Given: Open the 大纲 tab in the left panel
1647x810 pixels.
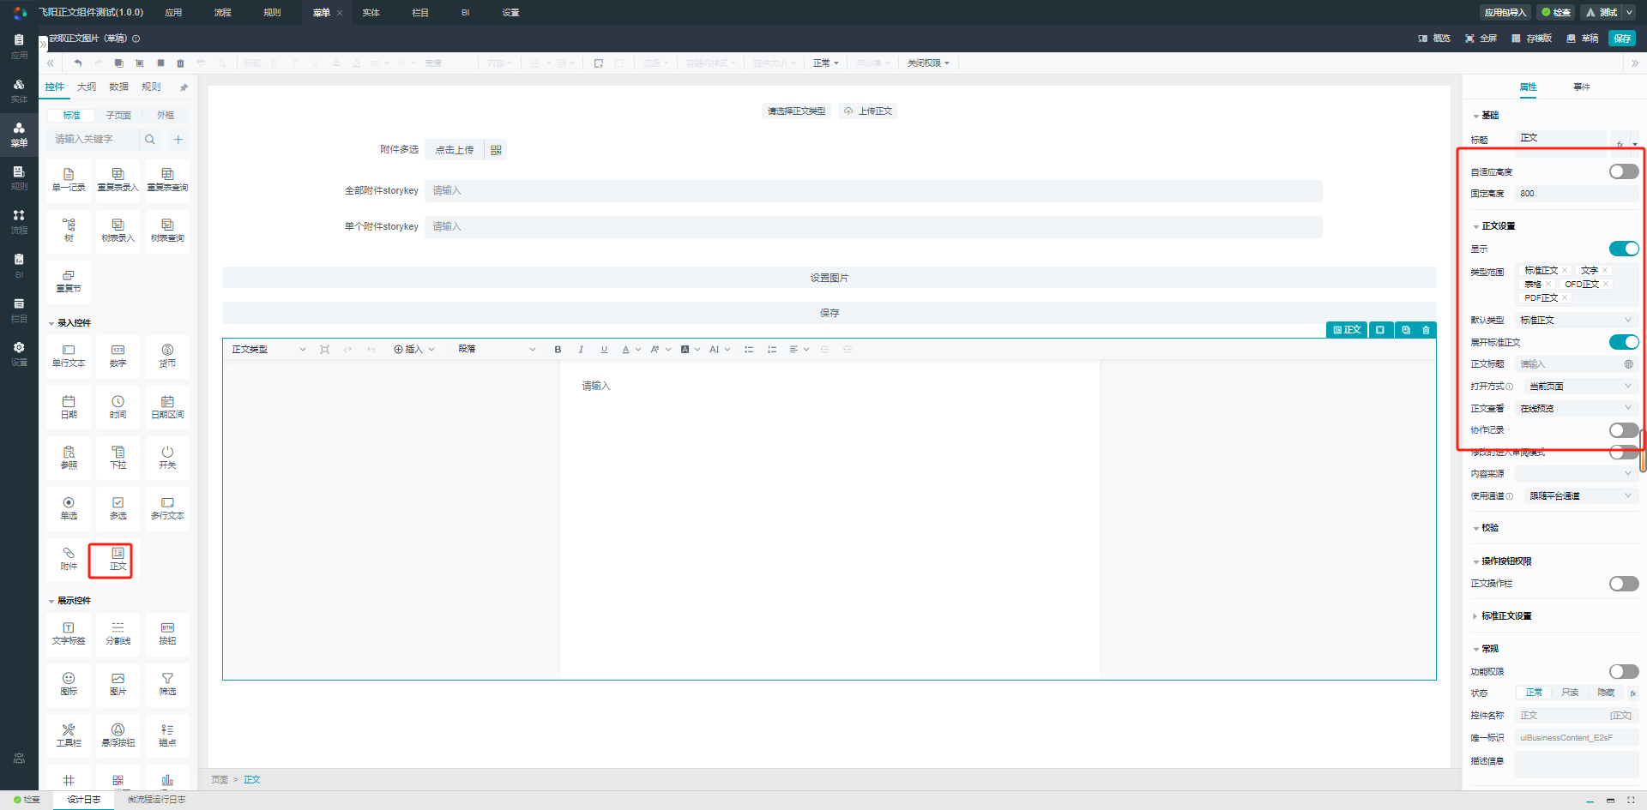Looking at the screenshot, I should click(x=87, y=87).
